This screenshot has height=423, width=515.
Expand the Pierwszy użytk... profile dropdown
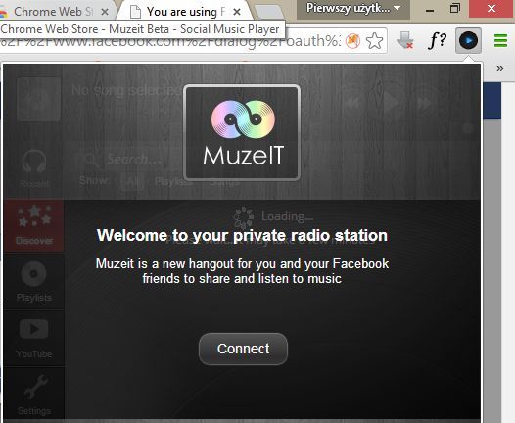point(353,8)
